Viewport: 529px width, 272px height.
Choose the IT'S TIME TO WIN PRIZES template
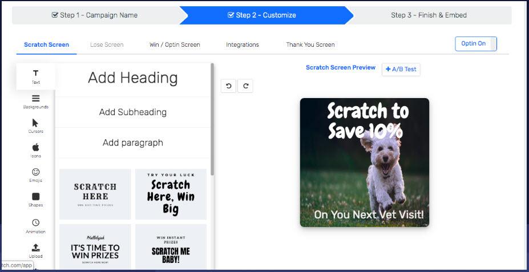point(95,247)
